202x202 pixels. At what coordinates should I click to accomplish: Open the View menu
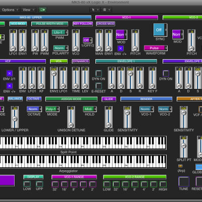[28, 10]
